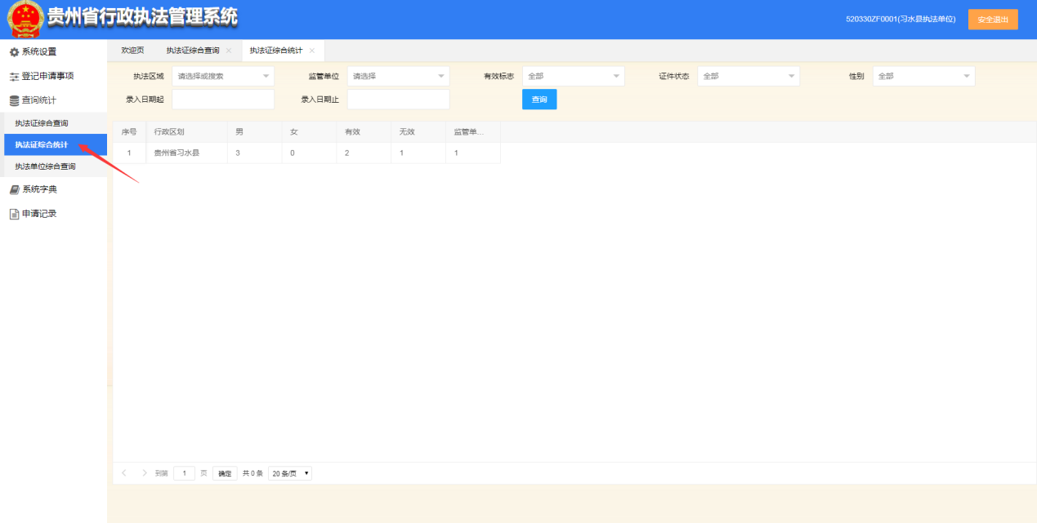Image resolution: width=1037 pixels, height=523 pixels.
Task: Close the 执法证综合查询 tab
Action: pyautogui.click(x=229, y=51)
